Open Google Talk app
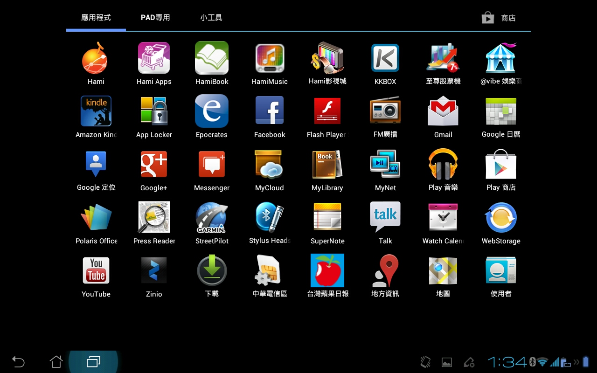597x373 pixels. point(385,217)
